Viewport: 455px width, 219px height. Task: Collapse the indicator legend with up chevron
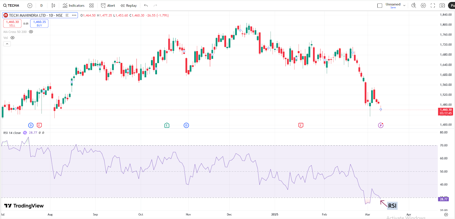tap(7, 44)
